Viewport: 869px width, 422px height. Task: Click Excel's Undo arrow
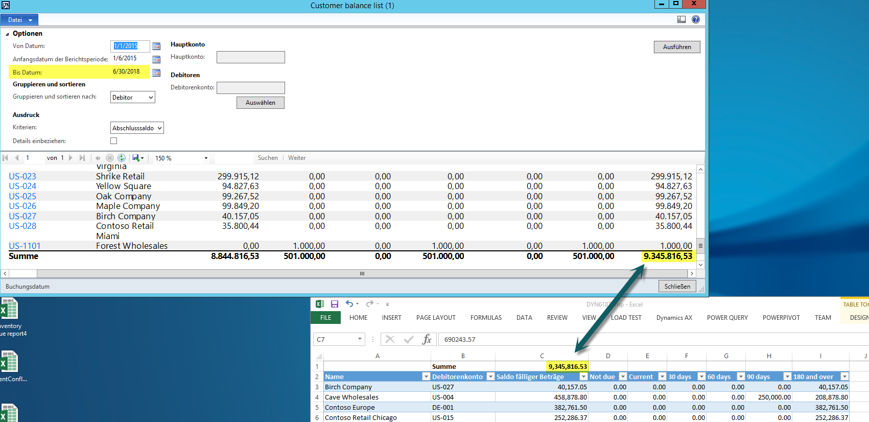(x=349, y=304)
